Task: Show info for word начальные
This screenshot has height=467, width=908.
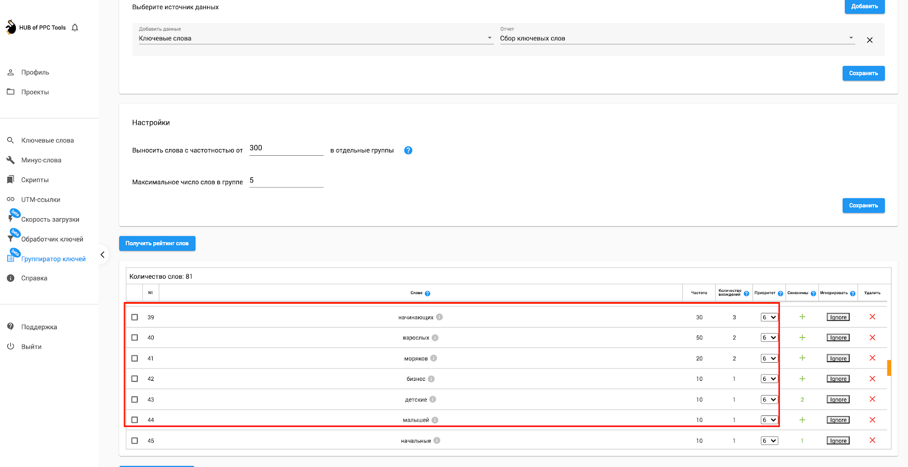Action: 437,440
